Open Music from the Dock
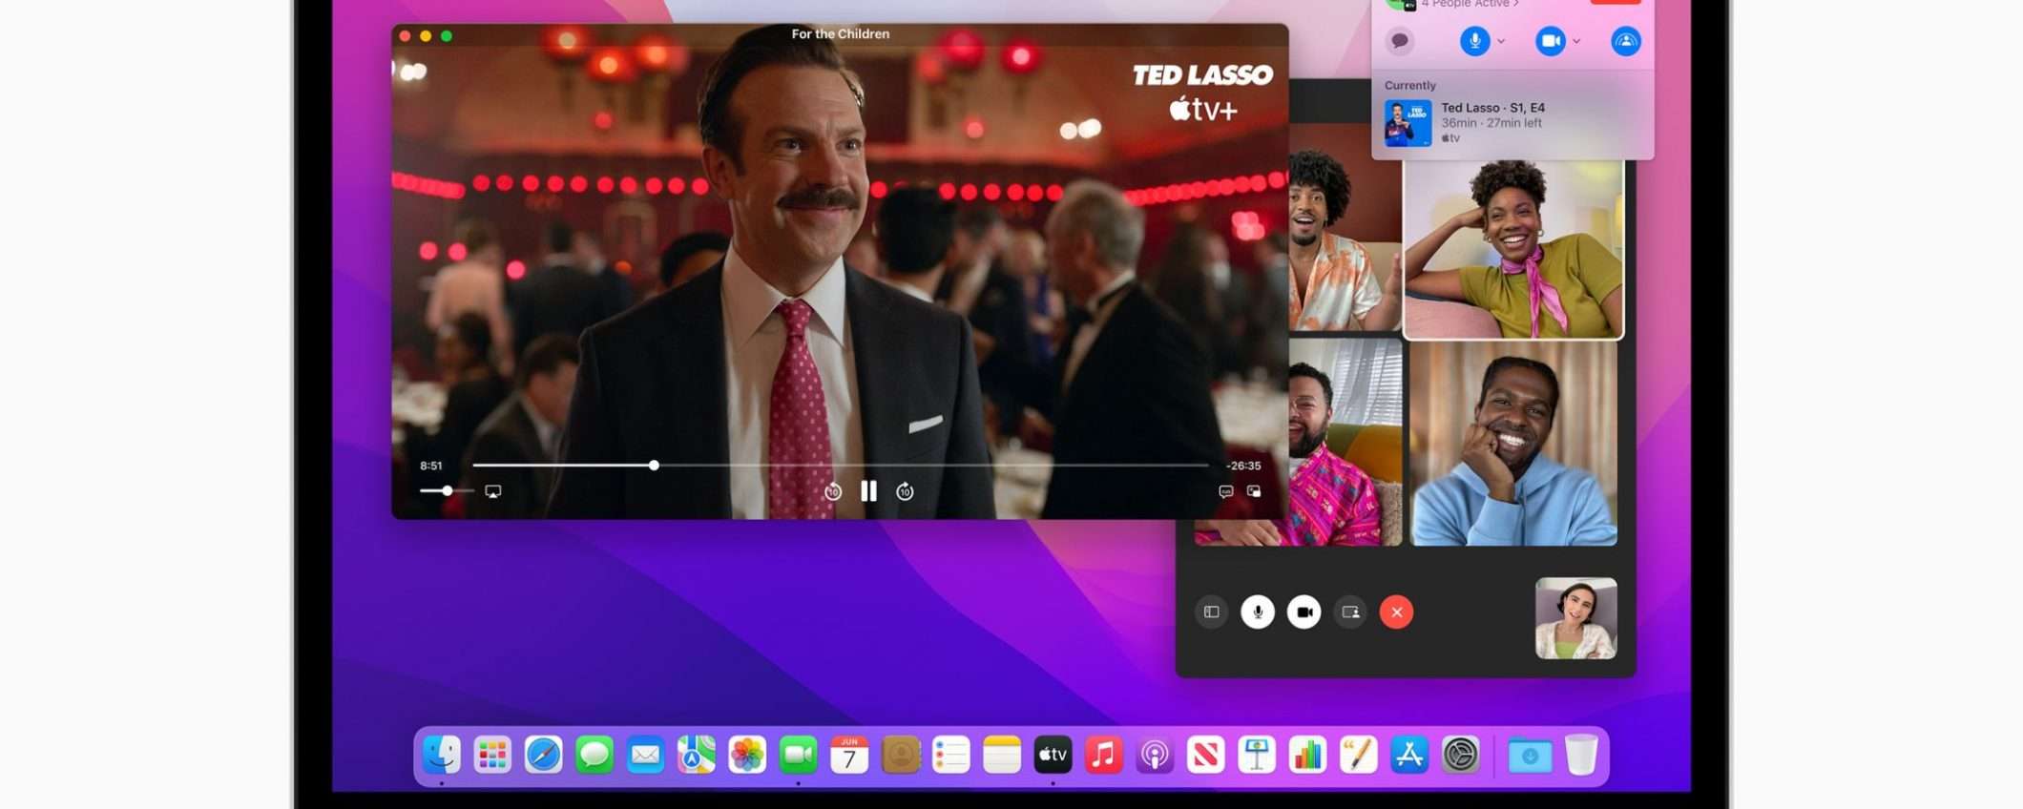The height and width of the screenshot is (809, 2023). pos(1104,756)
